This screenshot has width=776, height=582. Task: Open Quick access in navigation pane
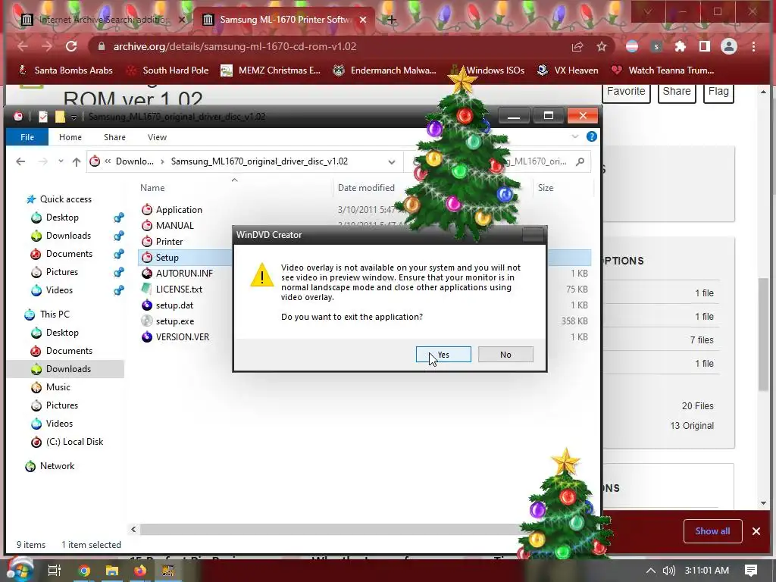tap(59, 199)
